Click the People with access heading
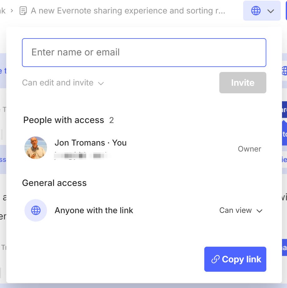This screenshot has width=287, height=288. [x=64, y=120]
